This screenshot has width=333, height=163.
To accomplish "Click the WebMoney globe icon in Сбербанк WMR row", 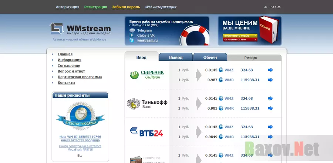I will click(221, 80).
